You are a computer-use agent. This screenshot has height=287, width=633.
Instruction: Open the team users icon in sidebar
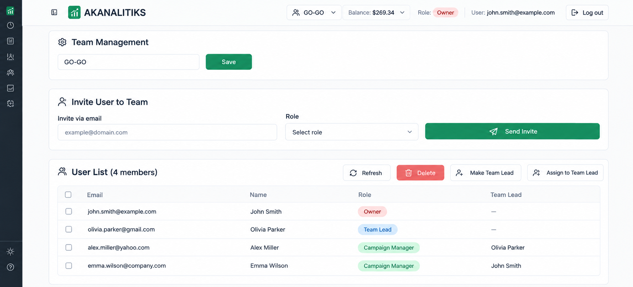click(11, 72)
